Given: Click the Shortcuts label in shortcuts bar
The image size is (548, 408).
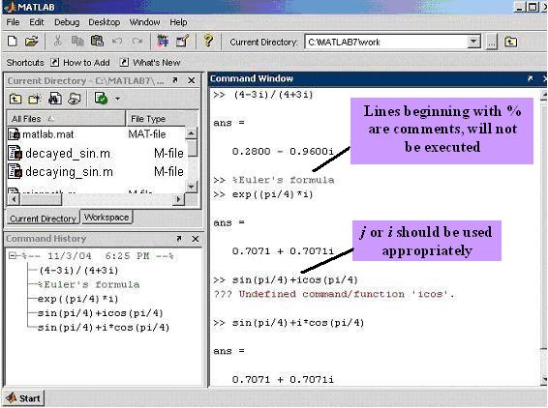Looking at the screenshot, I should pyautogui.click(x=25, y=63).
